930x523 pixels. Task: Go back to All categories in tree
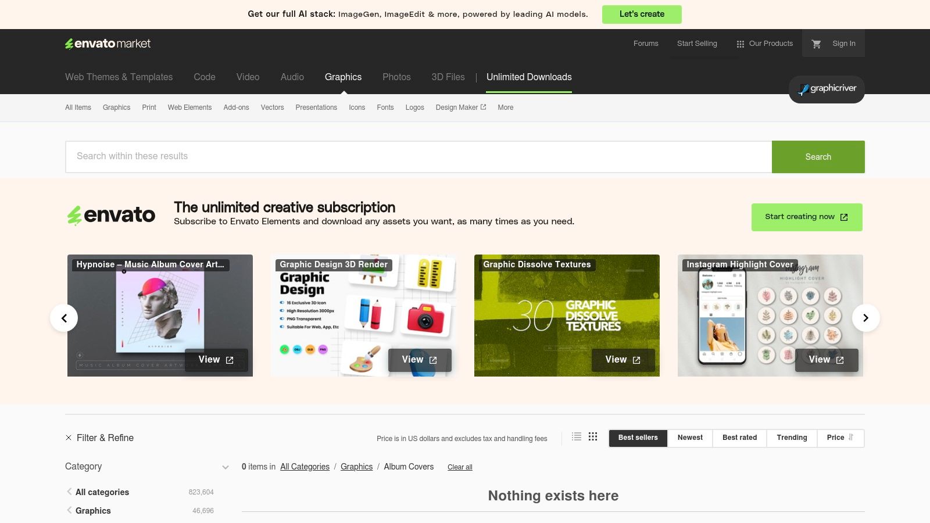[x=102, y=492]
